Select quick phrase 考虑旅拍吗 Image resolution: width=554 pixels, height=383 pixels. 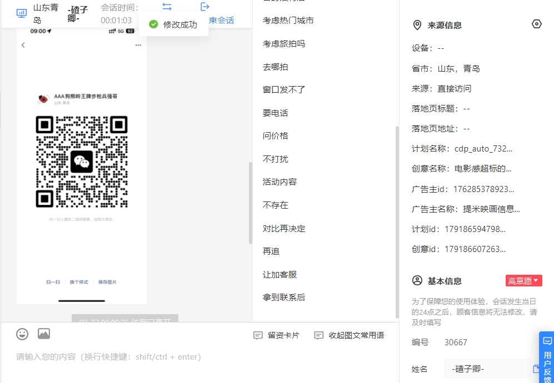pyautogui.click(x=284, y=44)
